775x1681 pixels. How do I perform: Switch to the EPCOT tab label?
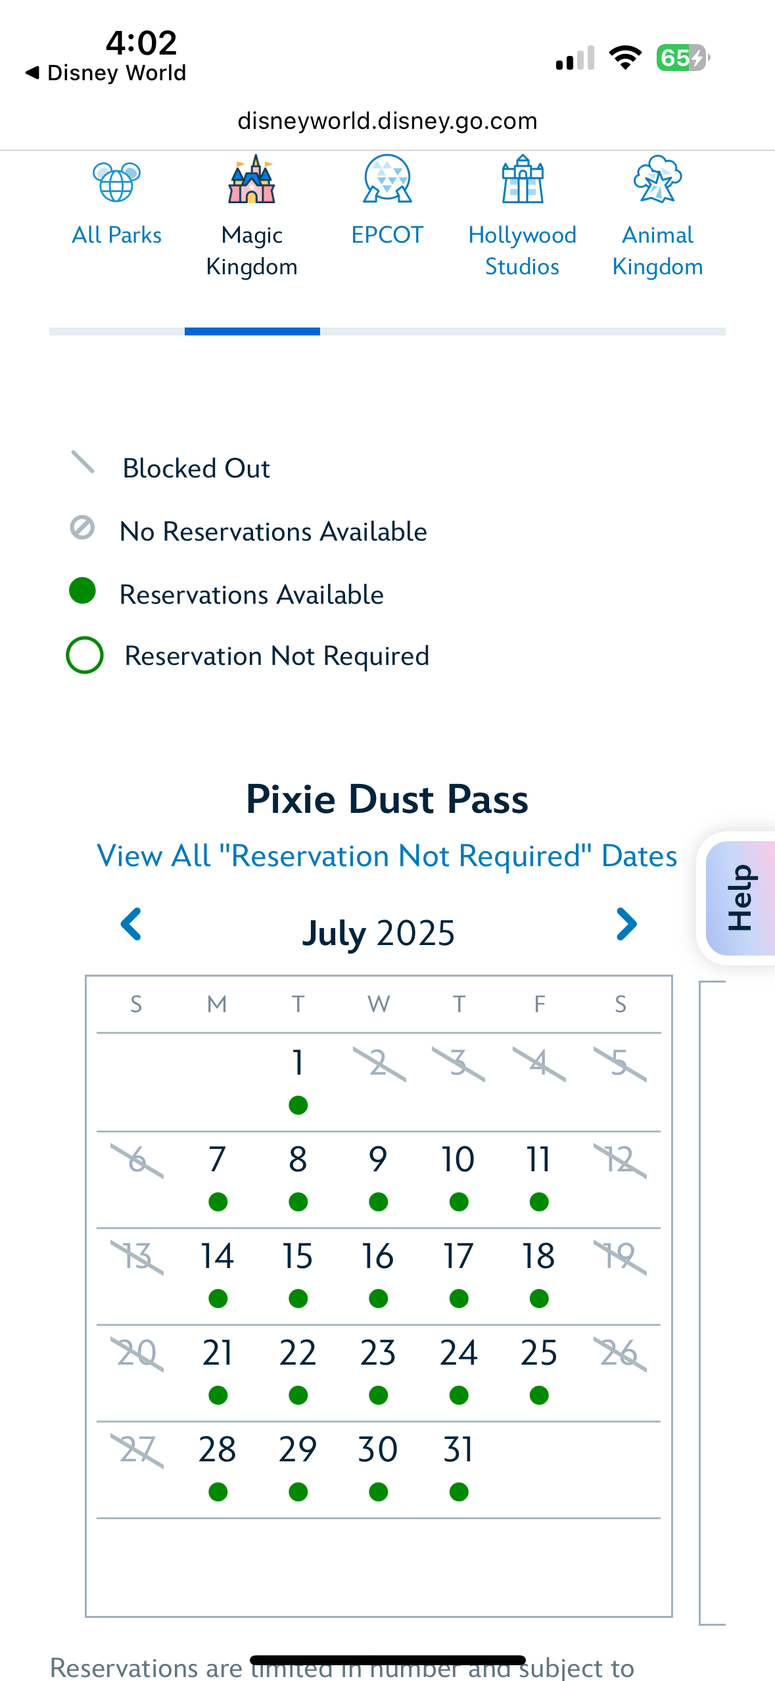coord(387,235)
